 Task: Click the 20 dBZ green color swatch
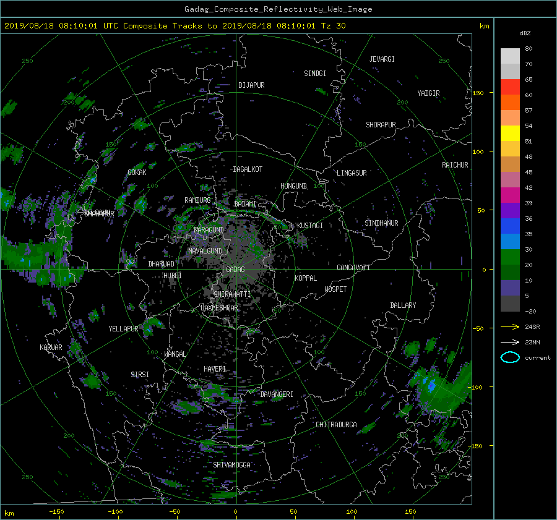tap(510, 257)
